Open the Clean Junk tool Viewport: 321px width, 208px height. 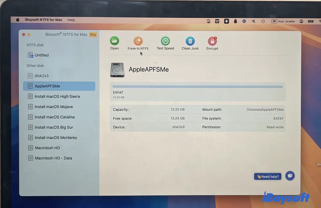coord(190,41)
